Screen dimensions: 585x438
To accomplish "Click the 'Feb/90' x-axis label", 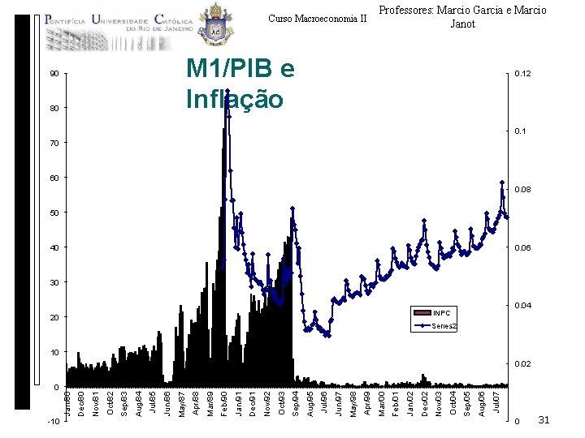I will [224, 403].
